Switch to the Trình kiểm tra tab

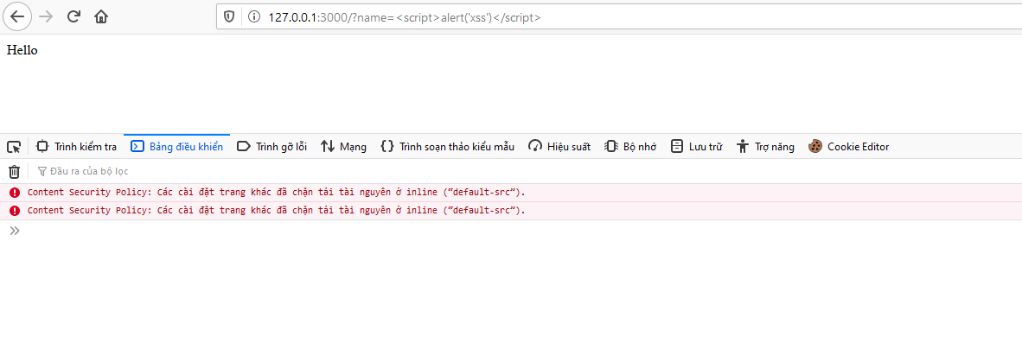(76, 147)
